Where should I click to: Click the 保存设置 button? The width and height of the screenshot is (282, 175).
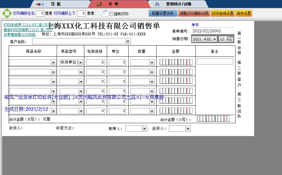point(244,13)
